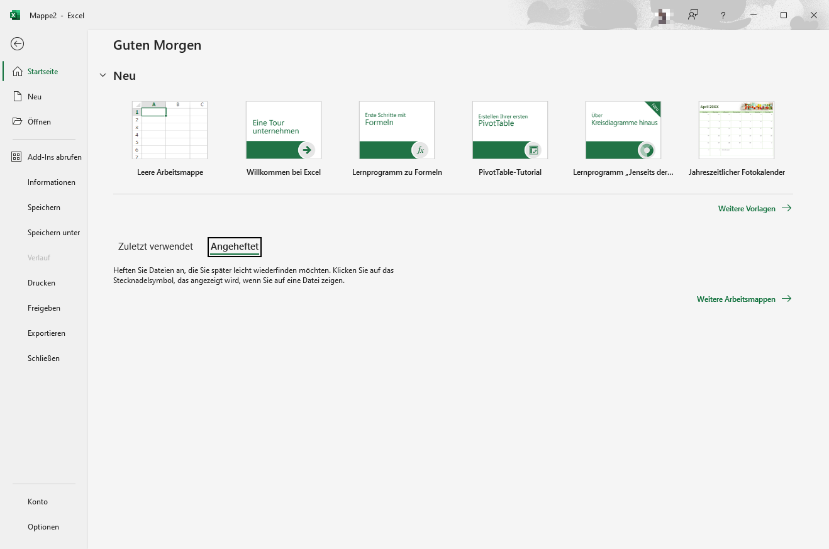Open the help question mark icon
Viewport: 829px width, 549px height.
click(x=723, y=15)
